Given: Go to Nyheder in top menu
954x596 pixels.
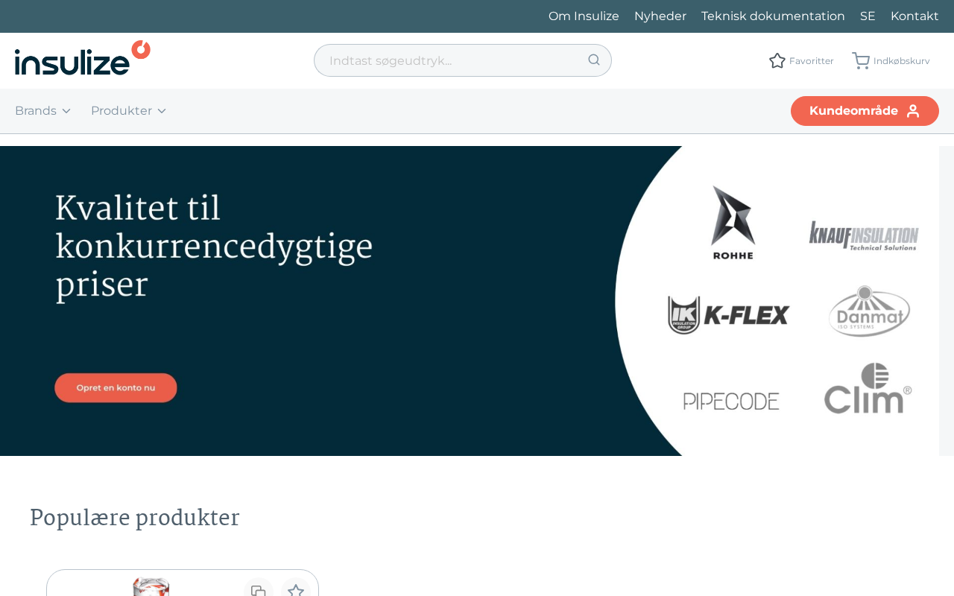Looking at the screenshot, I should pos(660,16).
